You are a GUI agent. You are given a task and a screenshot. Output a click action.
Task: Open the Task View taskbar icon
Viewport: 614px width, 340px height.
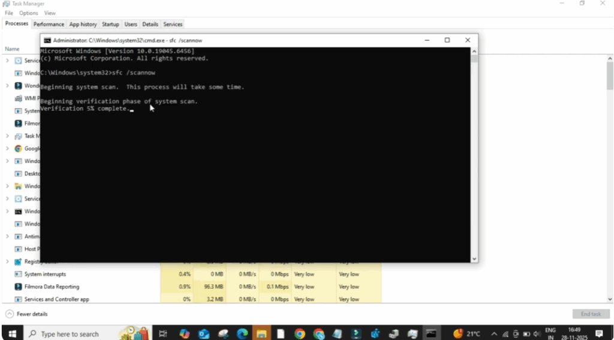(163, 333)
